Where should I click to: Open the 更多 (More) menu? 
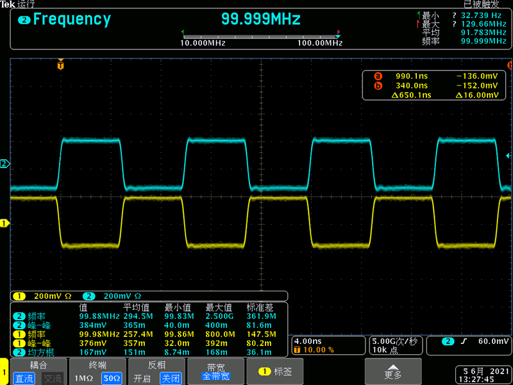click(x=393, y=372)
